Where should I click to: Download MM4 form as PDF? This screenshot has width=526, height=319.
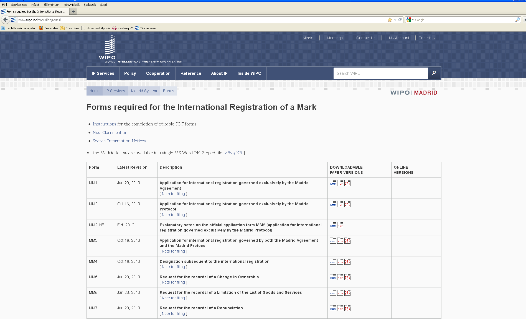(340, 262)
